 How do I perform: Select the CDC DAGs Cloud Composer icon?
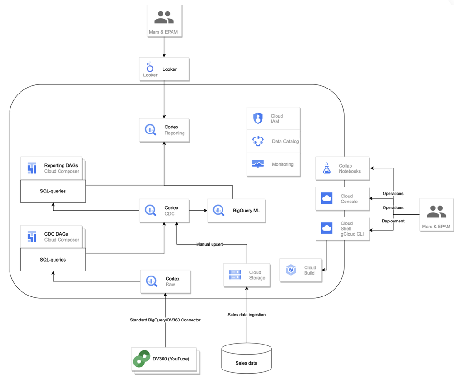point(32,236)
